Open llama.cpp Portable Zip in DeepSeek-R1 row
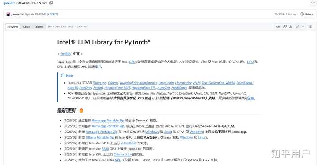The image size is (318, 165). coord(108,126)
